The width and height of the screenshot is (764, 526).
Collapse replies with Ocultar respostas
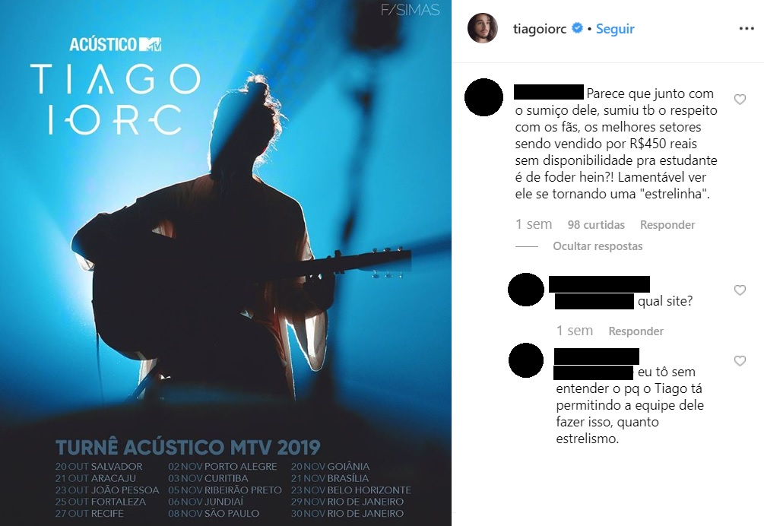click(598, 246)
